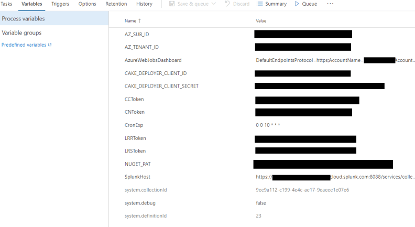This screenshot has height=227, width=415.
Task: Select the SplunkHost variable name
Action: point(137,177)
